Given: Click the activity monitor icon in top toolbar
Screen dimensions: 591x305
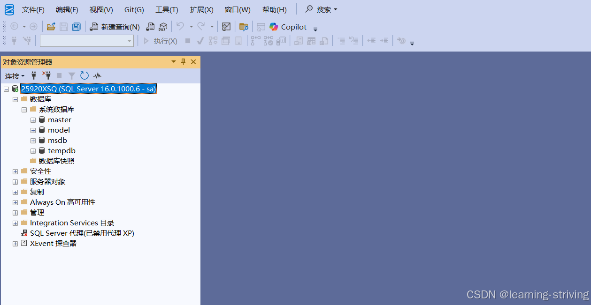Looking at the screenshot, I should click(x=226, y=27).
